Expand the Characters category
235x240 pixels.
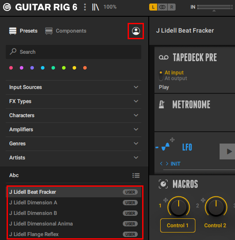point(73,115)
